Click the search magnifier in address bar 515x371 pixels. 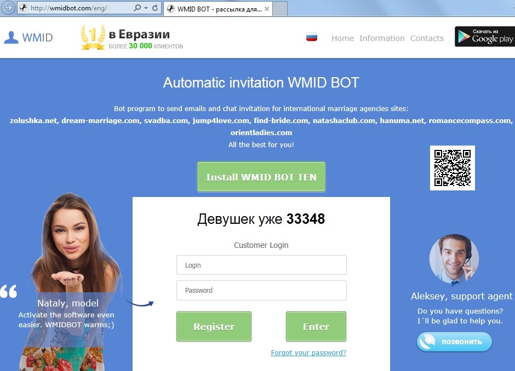click(138, 8)
